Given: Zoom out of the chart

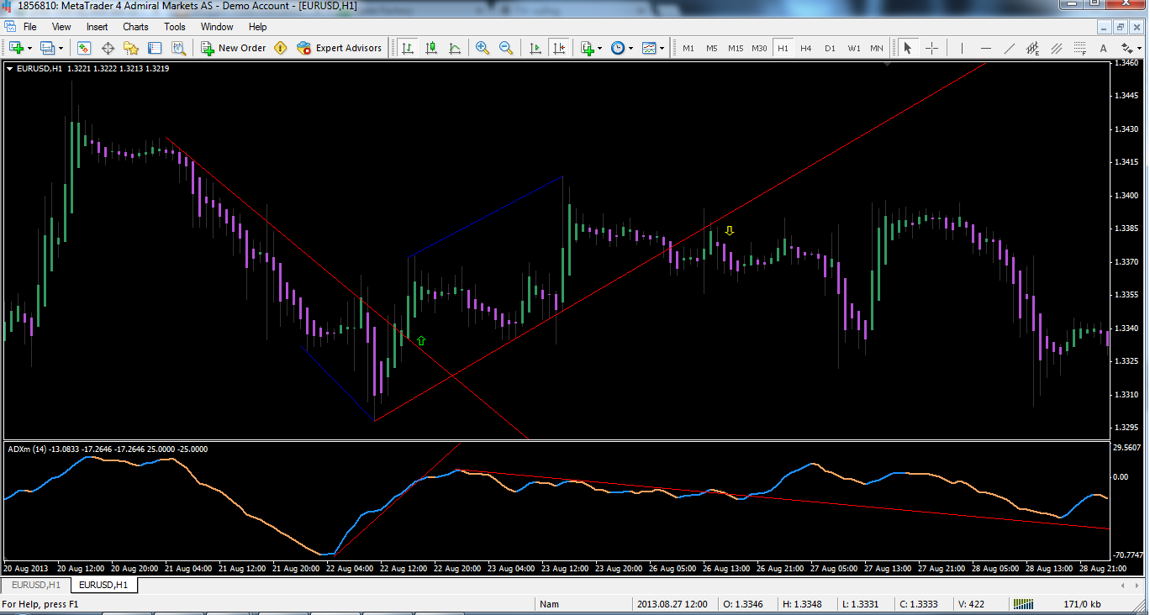Looking at the screenshot, I should click(506, 48).
